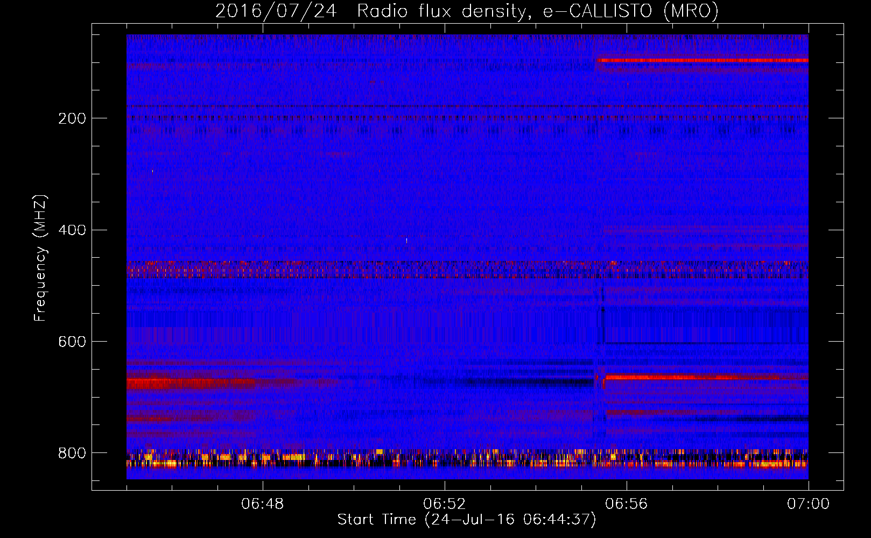Click the 'Start Time (24-Jul-16 06:44:37)' label
This screenshot has width=871, height=538.
467,520
